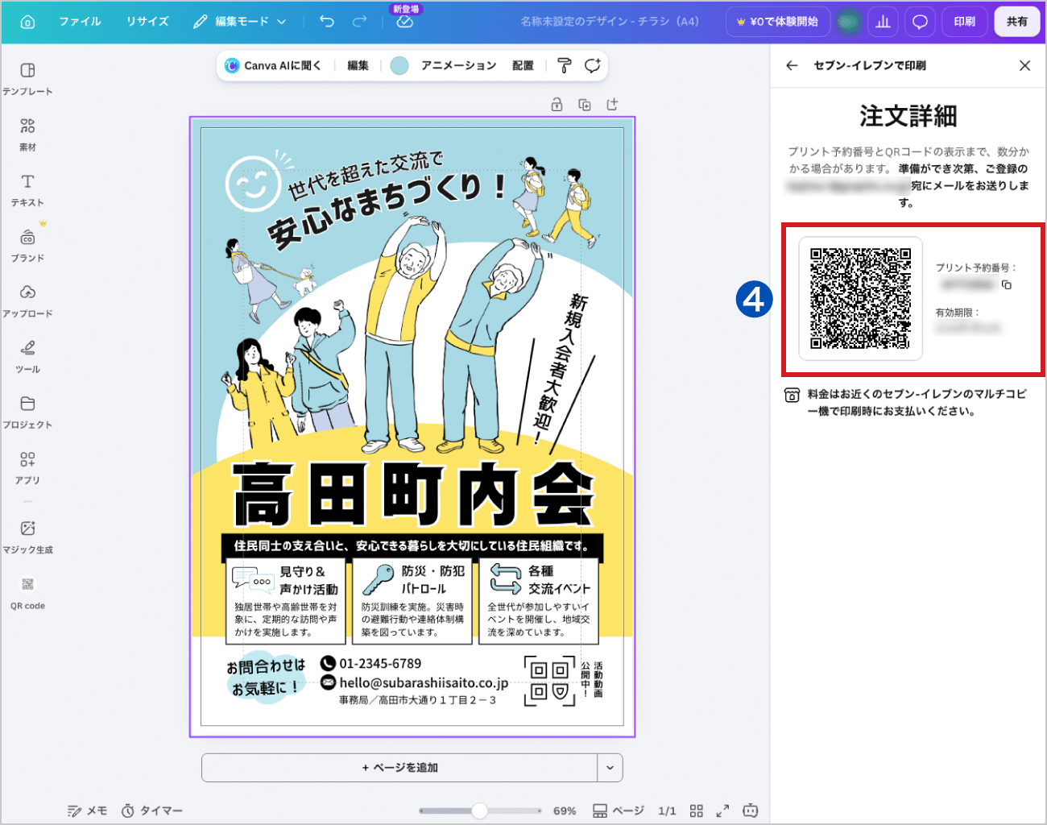Open the タイマー timer
The width and height of the screenshot is (1047, 825).
(x=152, y=810)
